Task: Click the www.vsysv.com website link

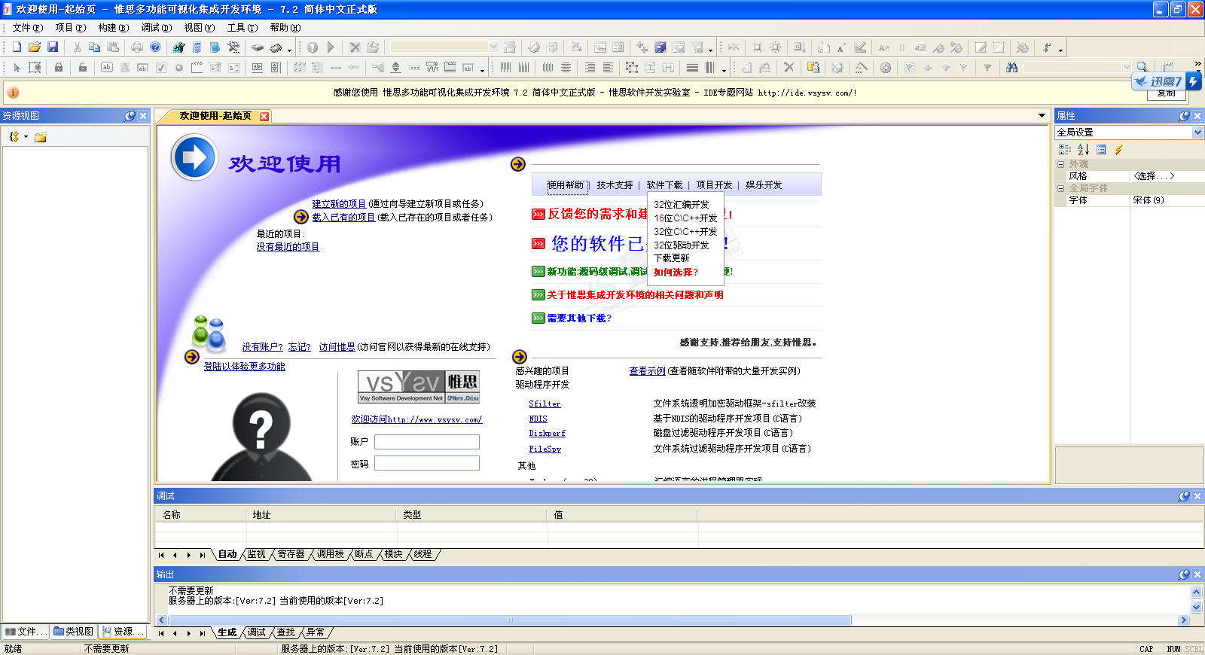Action: 416,420
